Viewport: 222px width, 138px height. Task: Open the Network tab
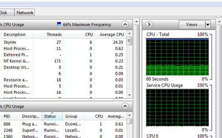coord(25,13)
